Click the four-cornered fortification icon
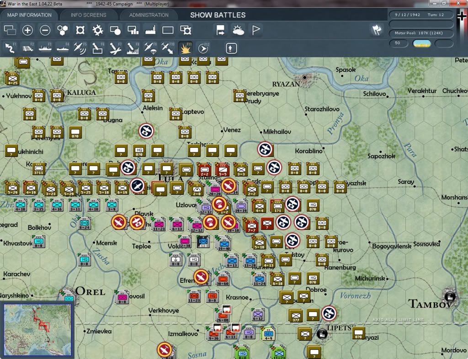Image resolution: width=468 pixels, height=359 pixels. point(80,30)
